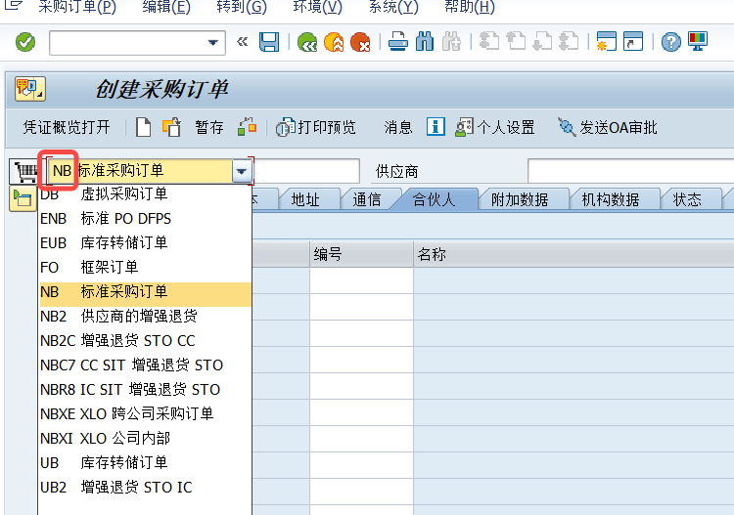Click the orange Exit icon

(x=334, y=43)
